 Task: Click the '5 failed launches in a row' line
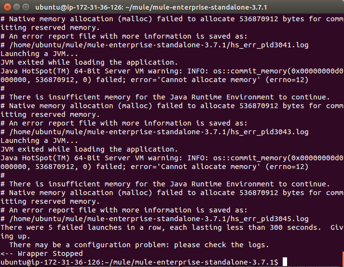(172, 227)
